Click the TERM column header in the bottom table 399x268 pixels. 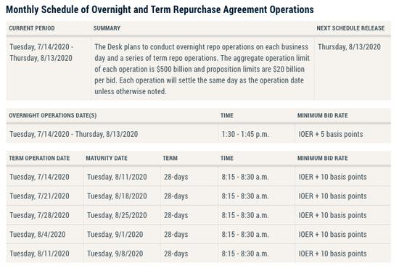(x=170, y=158)
